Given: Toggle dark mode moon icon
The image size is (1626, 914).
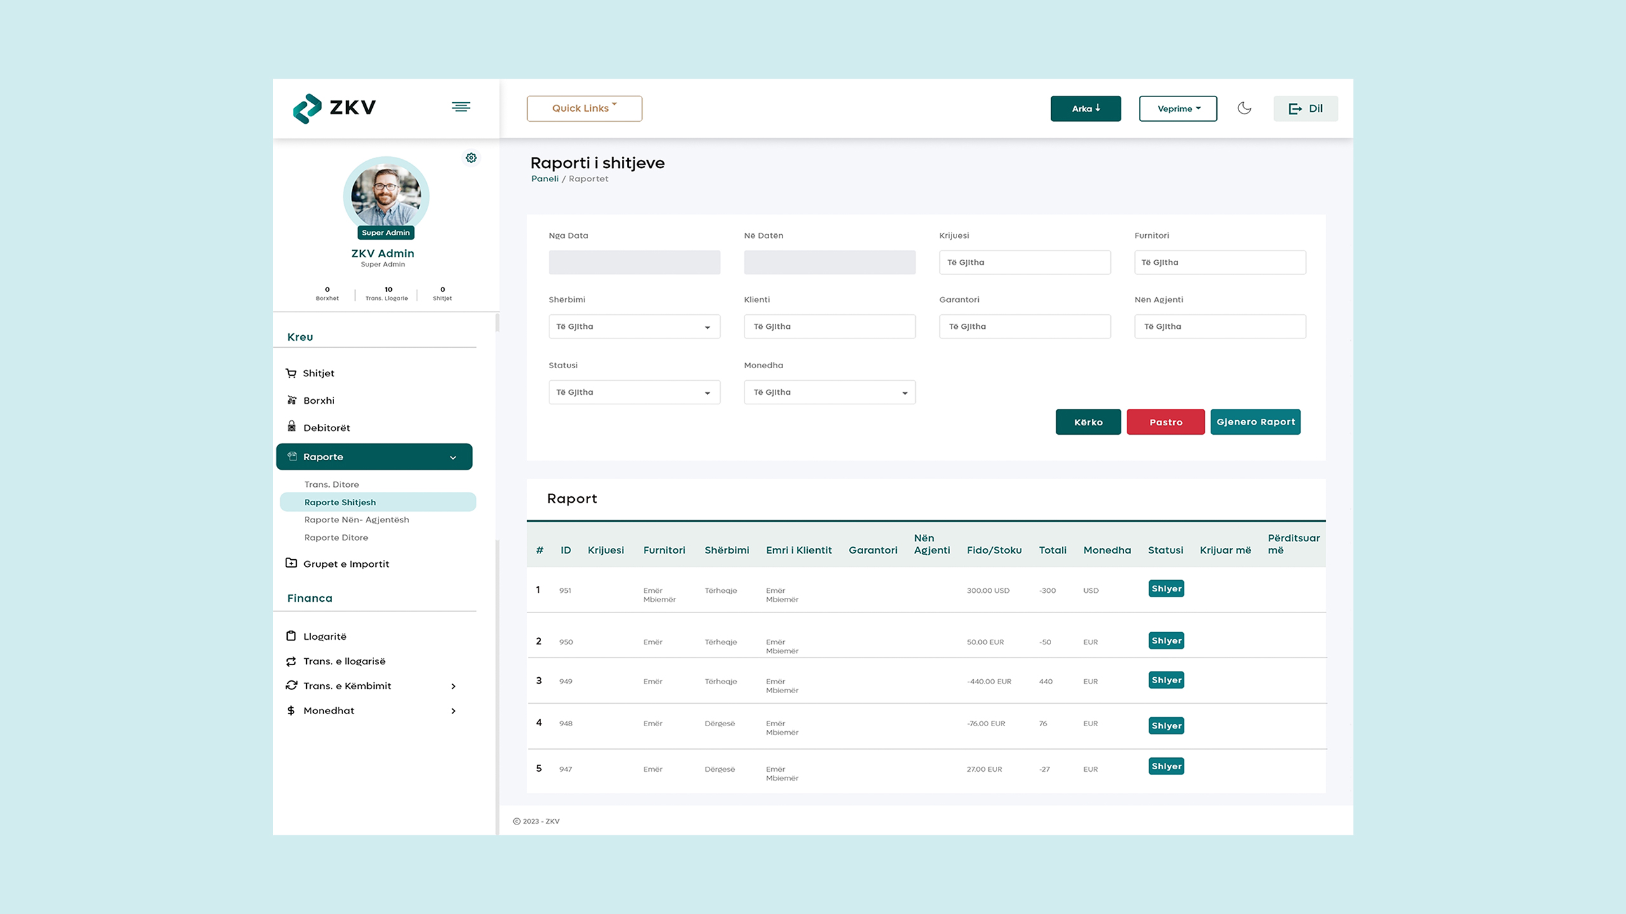Looking at the screenshot, I should tap(1244, 109).
